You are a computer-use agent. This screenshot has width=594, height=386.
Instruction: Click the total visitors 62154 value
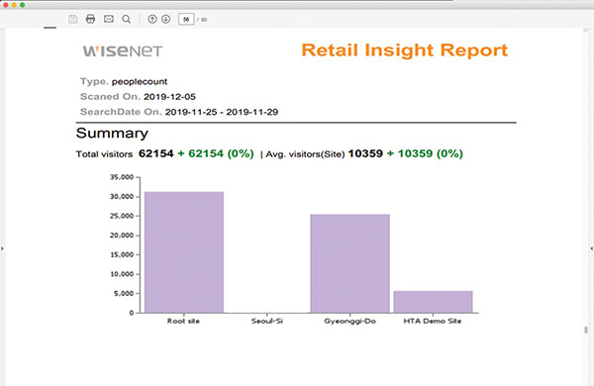click(156, 153)
